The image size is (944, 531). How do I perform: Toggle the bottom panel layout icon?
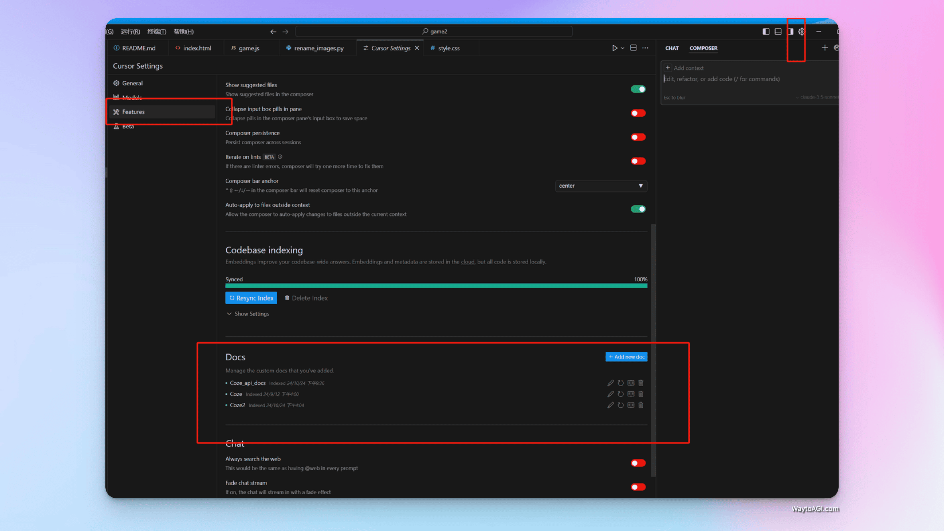click(778, 32)
